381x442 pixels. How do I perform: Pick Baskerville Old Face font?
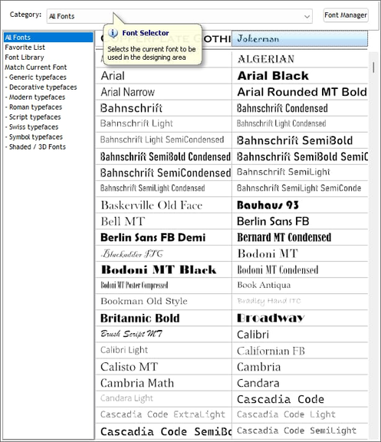[x=163, y=205]
